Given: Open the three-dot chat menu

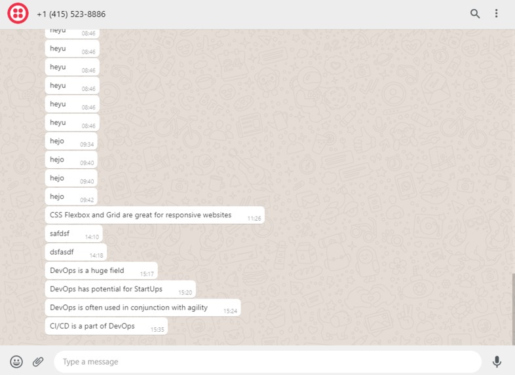Looking at the screenshot, I should 496,14.
